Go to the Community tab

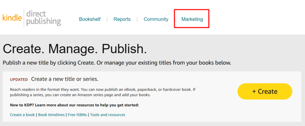[x=156, y=19]
